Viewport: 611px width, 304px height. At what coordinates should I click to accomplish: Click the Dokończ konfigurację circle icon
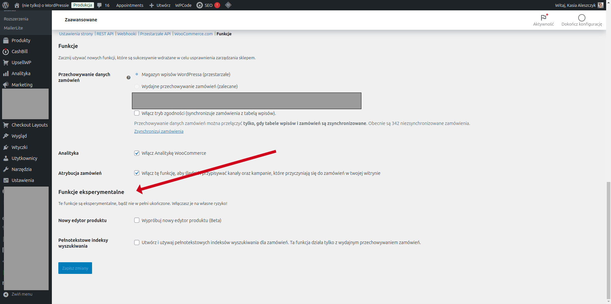582,18
